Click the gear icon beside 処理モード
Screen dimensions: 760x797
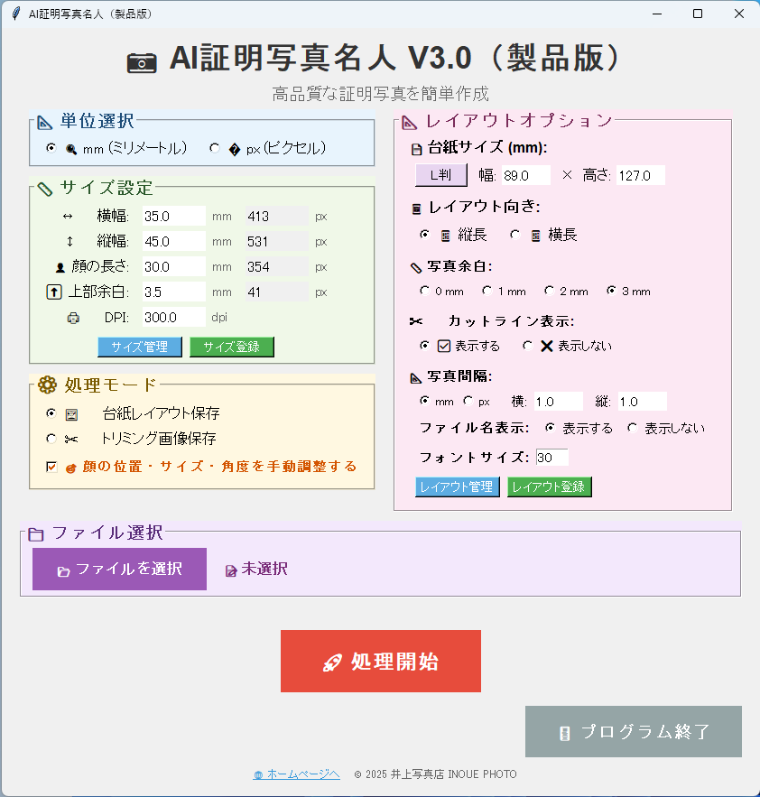pos(47,385)
